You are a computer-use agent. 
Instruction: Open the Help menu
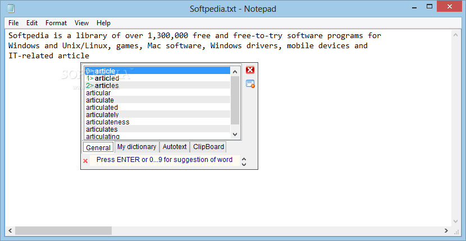[103, 23]
